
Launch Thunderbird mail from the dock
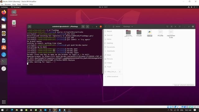coord(4,19)
